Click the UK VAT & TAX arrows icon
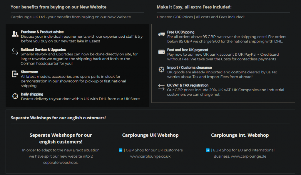Image resolution: width=301 pixels, height=175 pixels. [161, 87]
